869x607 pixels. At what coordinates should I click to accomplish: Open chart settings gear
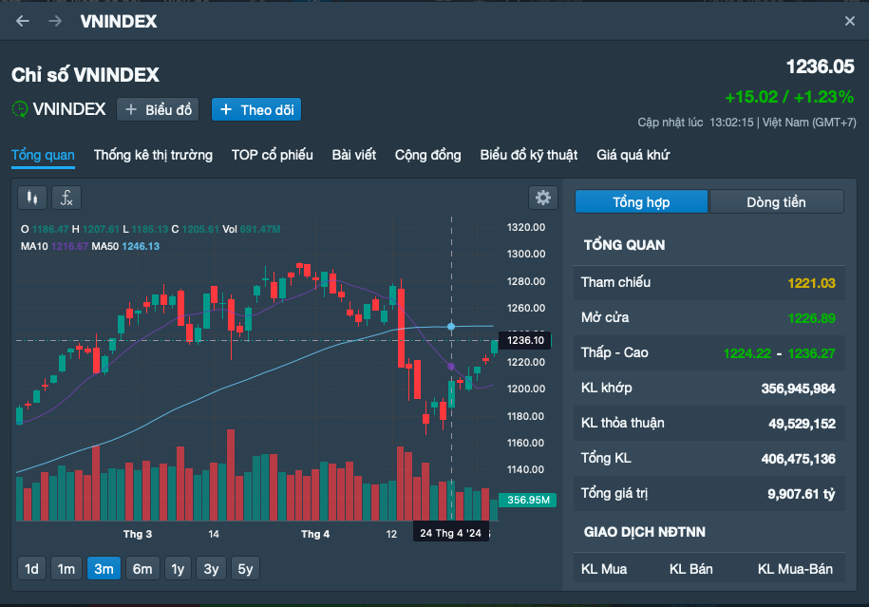point(543,198)
